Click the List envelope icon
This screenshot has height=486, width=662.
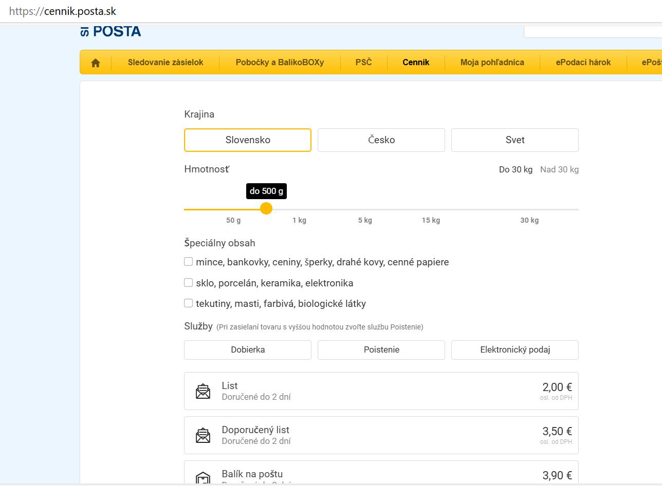203,391
